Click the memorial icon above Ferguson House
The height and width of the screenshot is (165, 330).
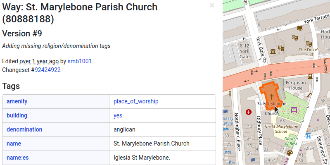310,76
